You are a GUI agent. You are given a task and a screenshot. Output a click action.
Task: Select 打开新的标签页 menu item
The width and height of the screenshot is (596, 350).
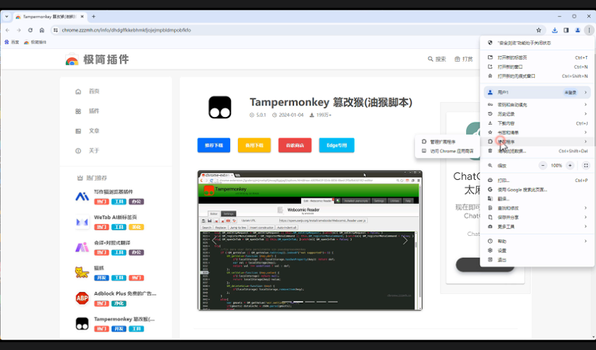click(537, 57)
